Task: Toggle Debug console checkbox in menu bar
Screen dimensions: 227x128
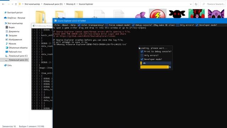Action: click(133, 25)
